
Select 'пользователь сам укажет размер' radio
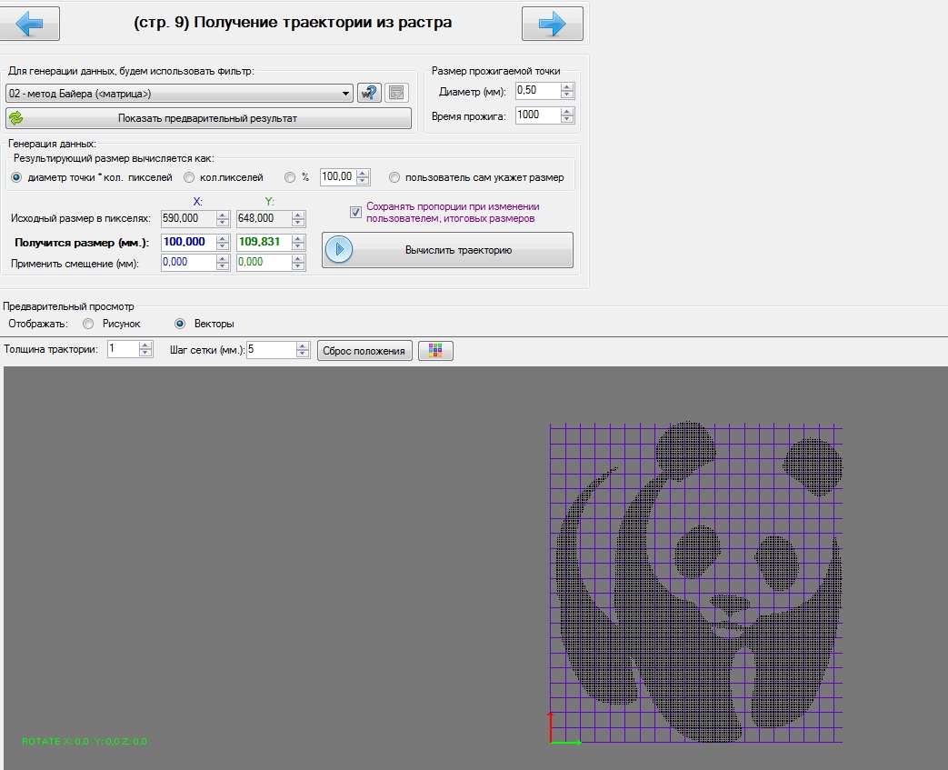[394, 177]
